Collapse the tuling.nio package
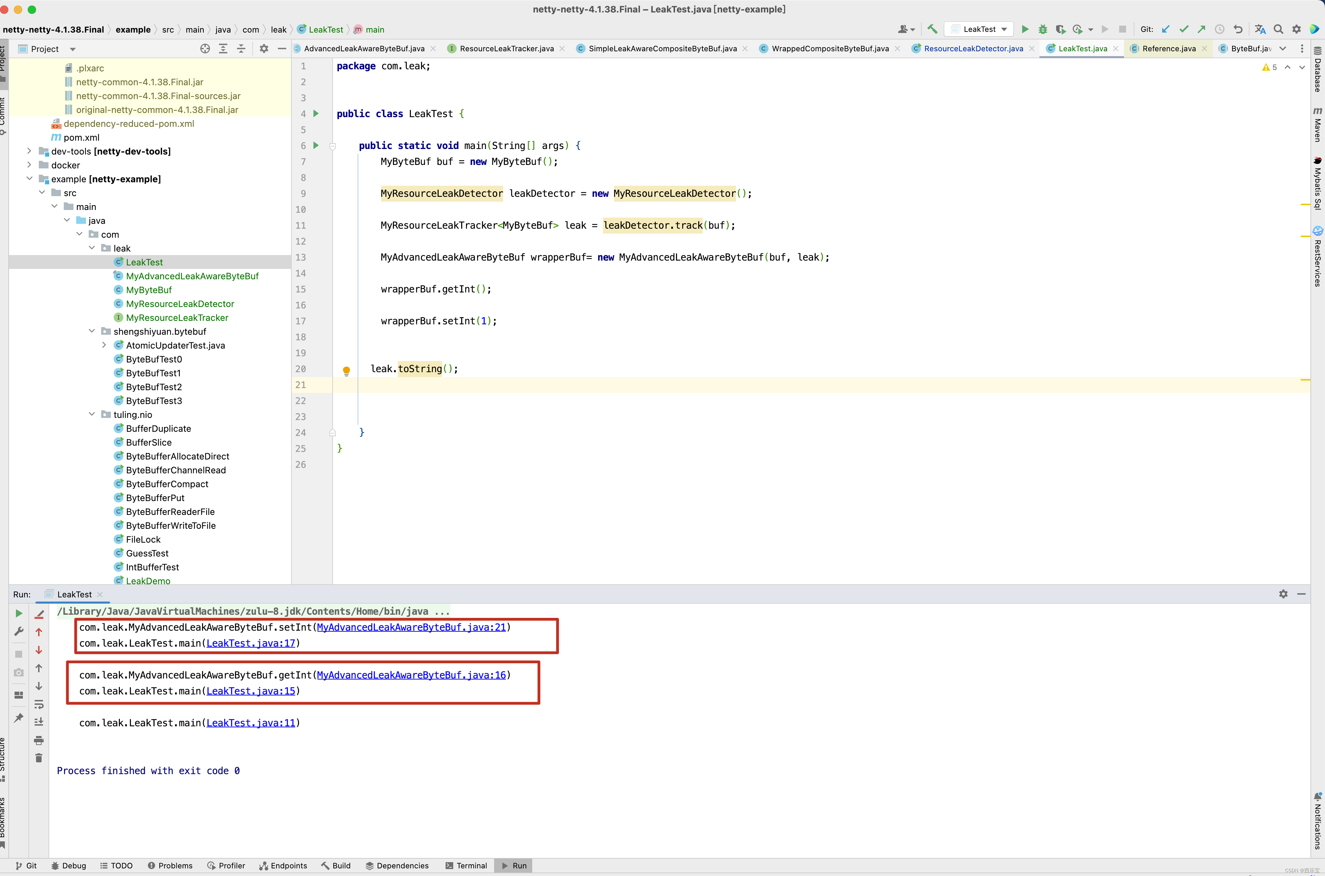 tap(91, 414)
